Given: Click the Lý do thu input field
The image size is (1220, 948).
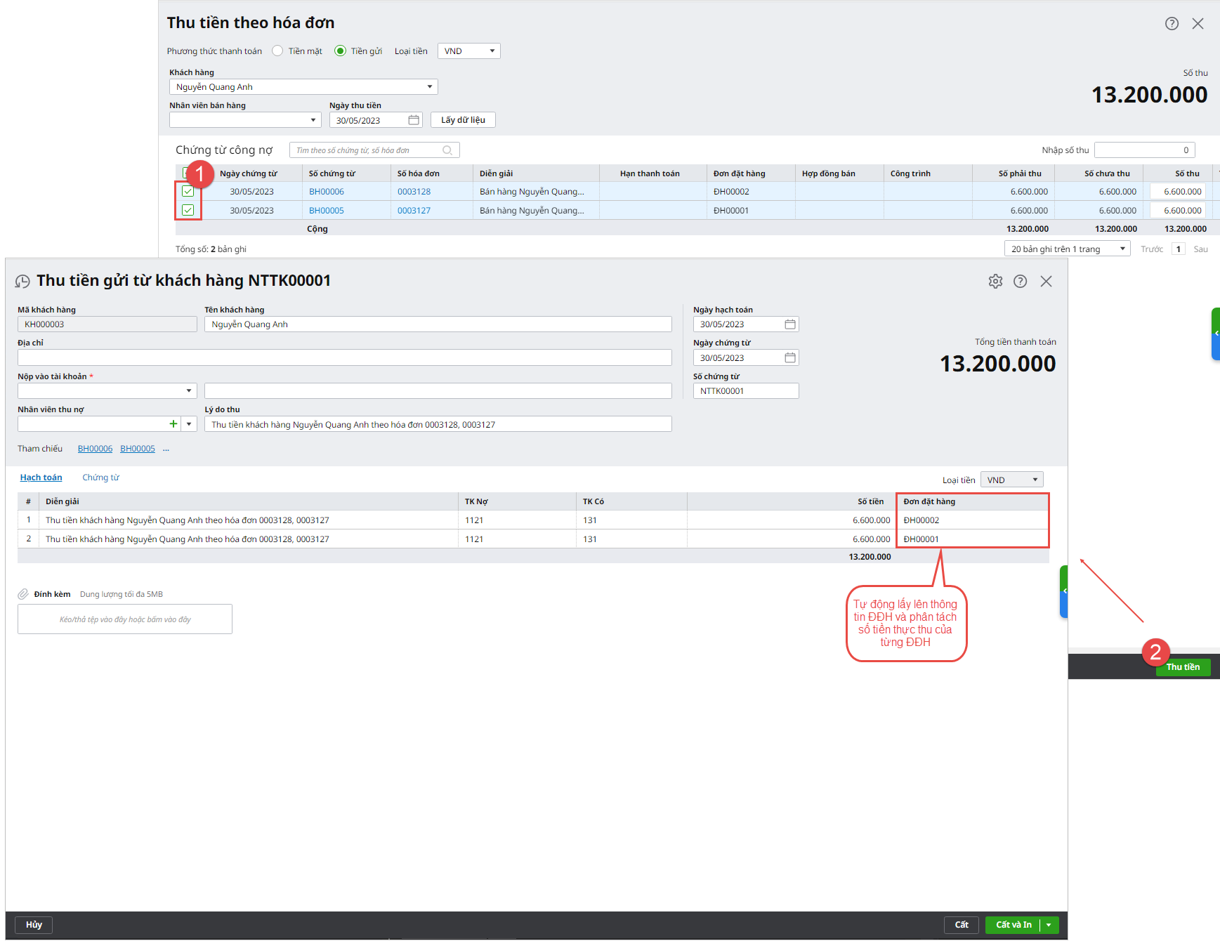Looking at the screenshot, I should click(x=438, y=425).
